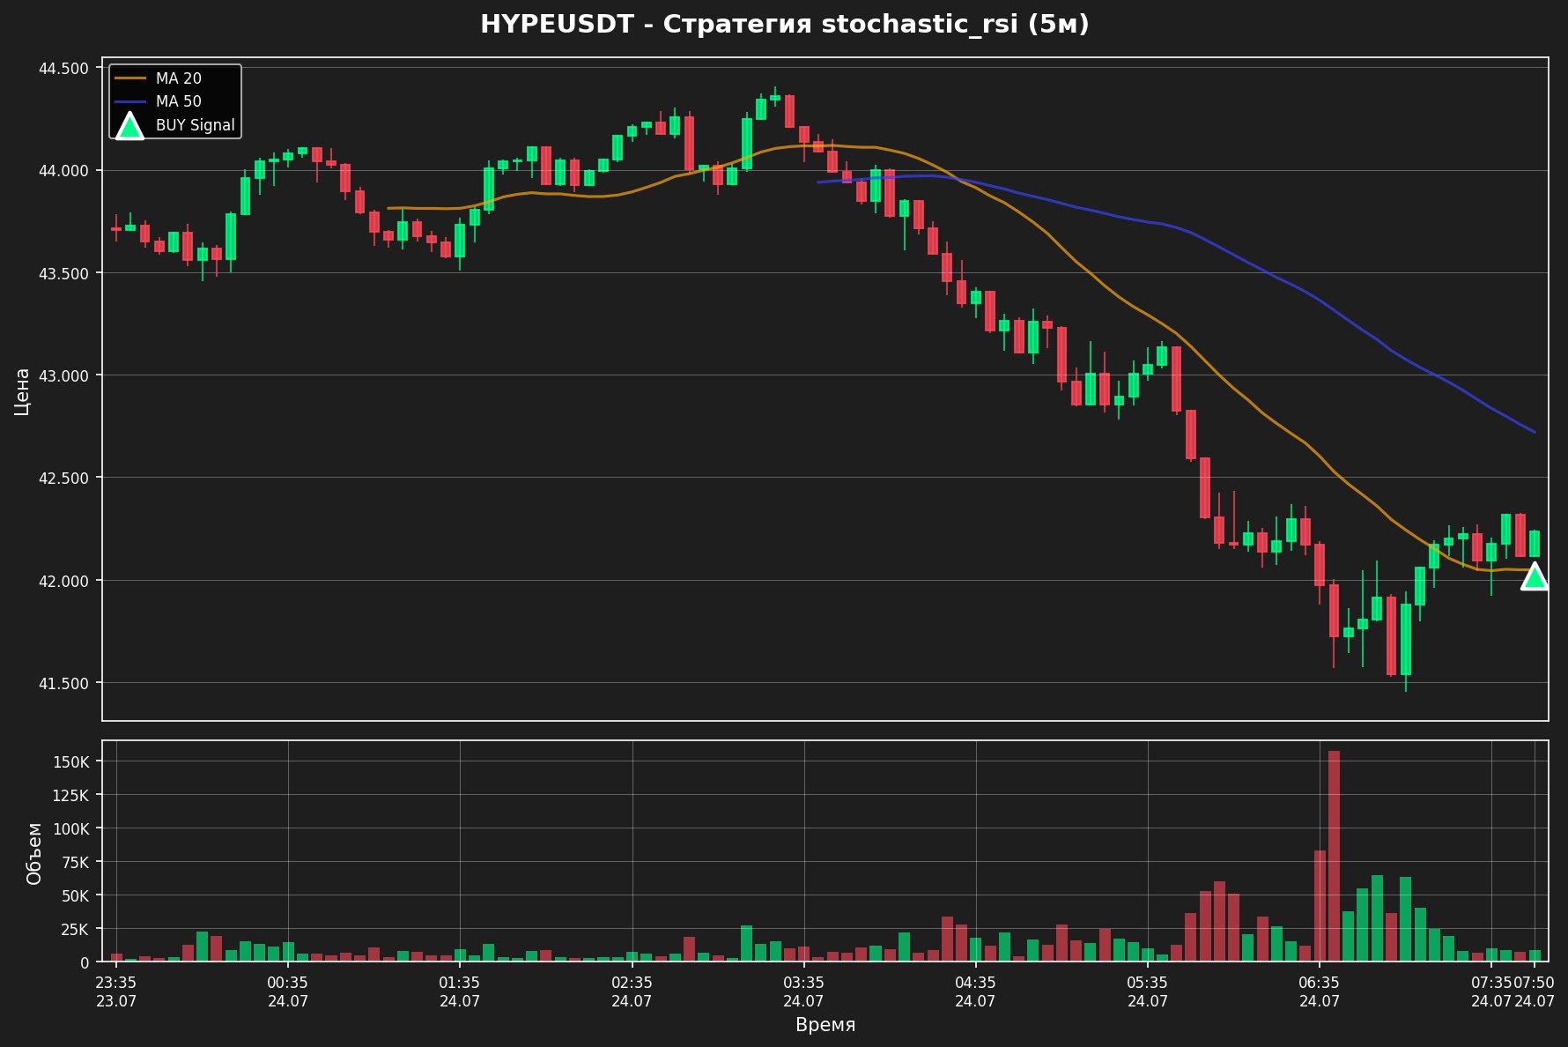This screenshot has width=1568, height=1047.
Task: Click the orange MA 20 line sample in the legend
Action: point(129,78)
